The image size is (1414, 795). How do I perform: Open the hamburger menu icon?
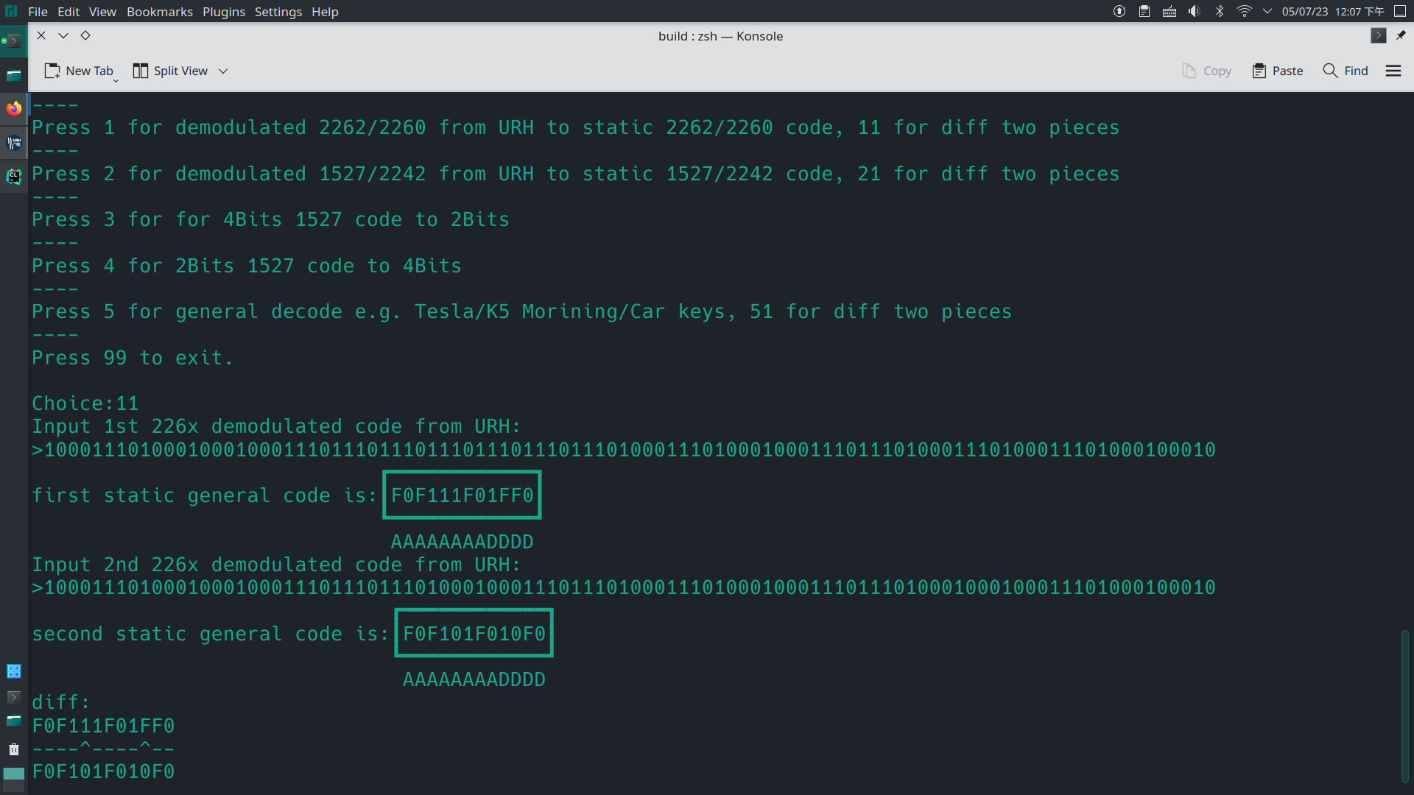pyautogui.click(x=1393, y=71)
